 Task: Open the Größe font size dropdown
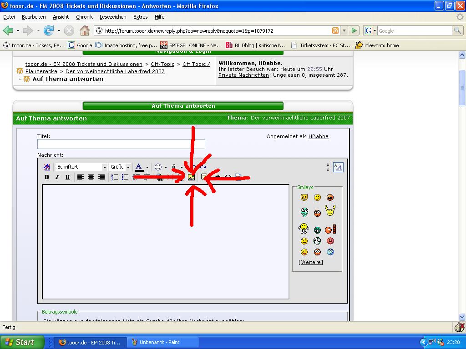(x=128, y=167)
